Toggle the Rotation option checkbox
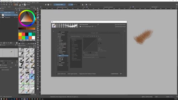This screenshot has height=100, width=178. point(58,49)
